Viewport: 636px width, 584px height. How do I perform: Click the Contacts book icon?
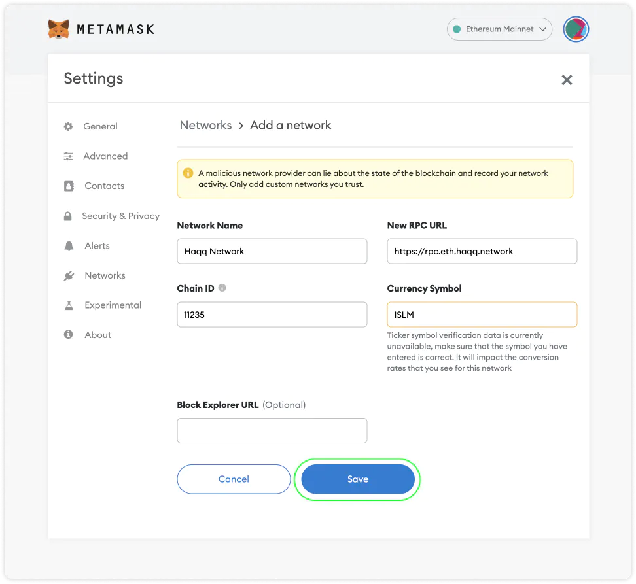(69, 186)
